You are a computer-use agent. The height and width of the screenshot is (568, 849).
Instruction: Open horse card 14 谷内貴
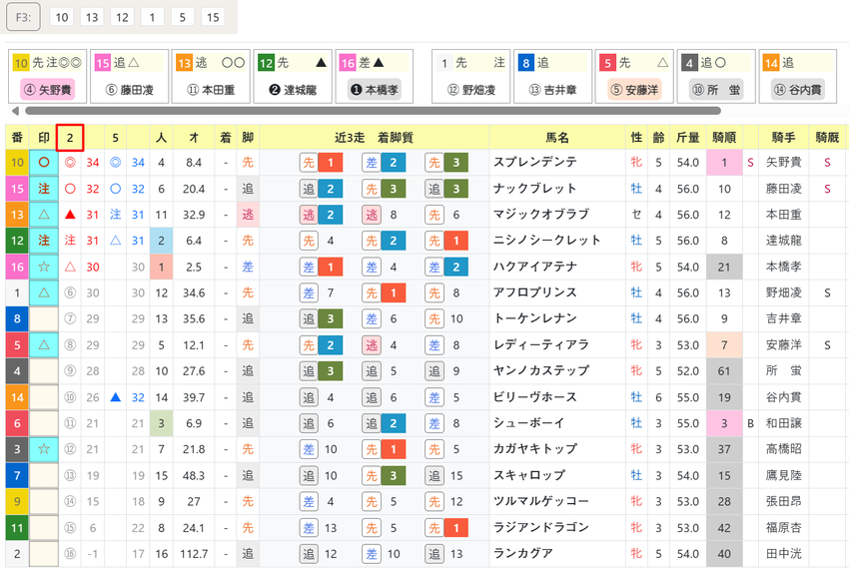point(798,76)
